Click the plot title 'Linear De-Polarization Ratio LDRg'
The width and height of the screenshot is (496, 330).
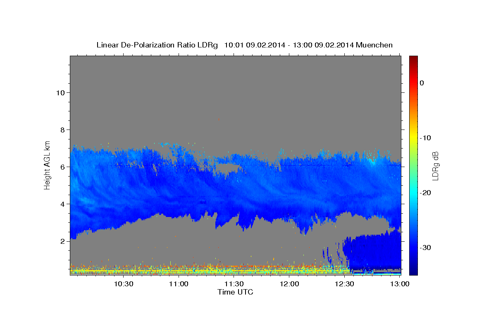point(157,45)
